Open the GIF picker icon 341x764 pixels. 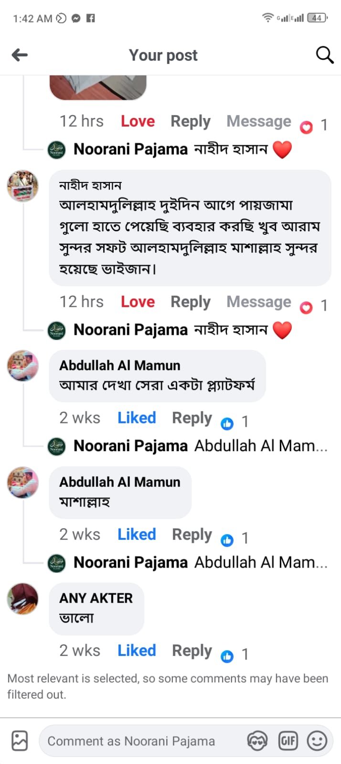point(288,741)
